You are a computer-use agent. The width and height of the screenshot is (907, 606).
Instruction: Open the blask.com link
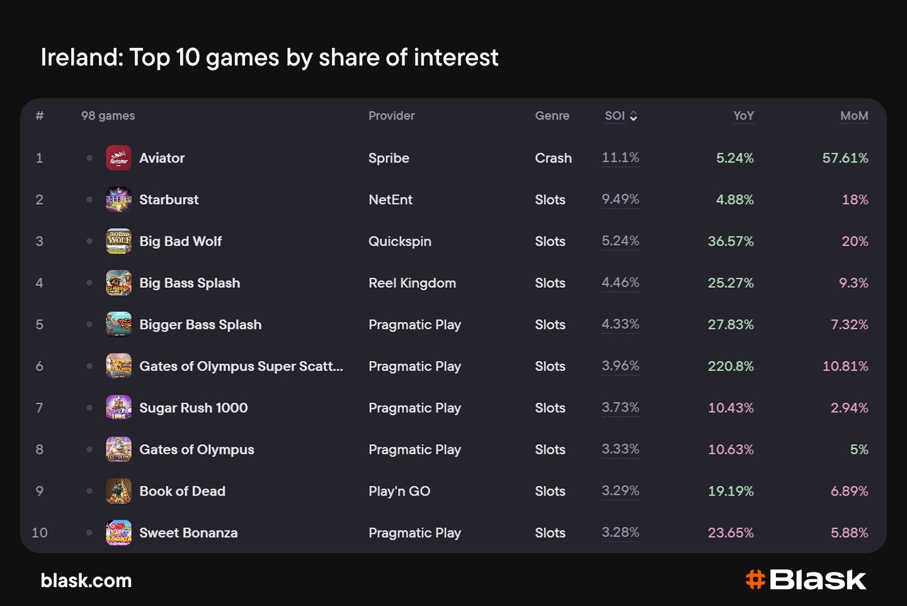pos(86,580)
